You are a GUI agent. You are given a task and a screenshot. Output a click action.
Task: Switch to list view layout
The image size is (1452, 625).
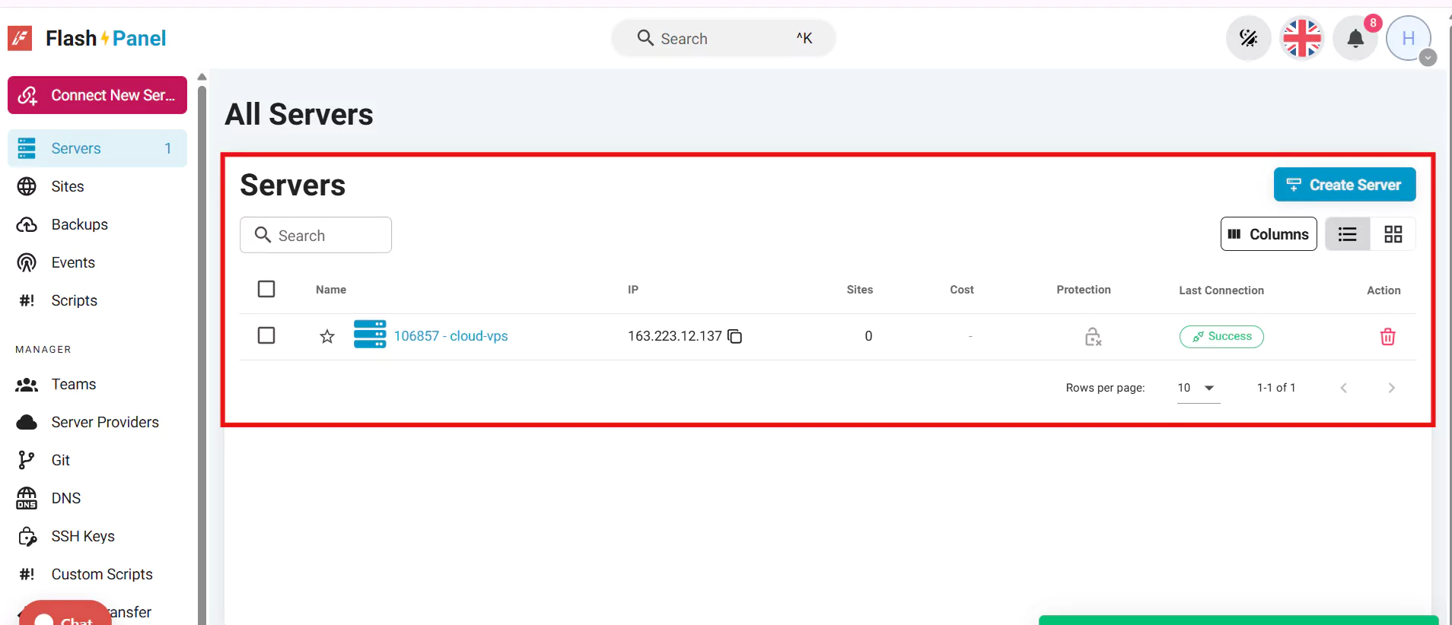coord(1348,234)
